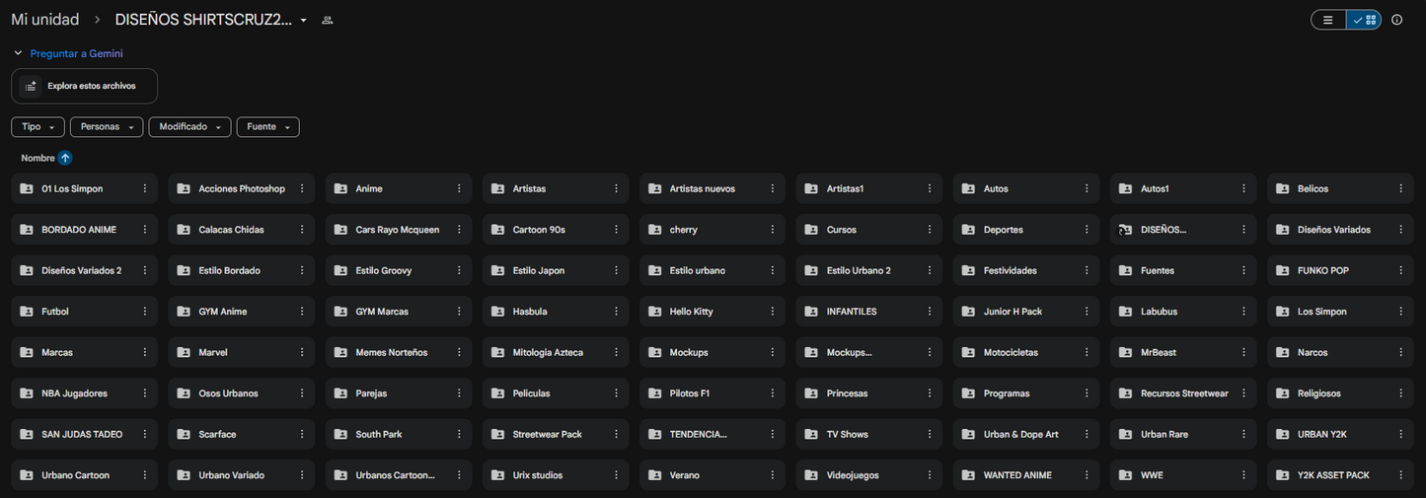This screenshot has width=1426, height=498.
Task: Expand the Tipo filter dropdown
Action: [38, 127]
